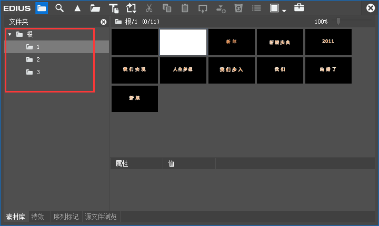Viewport: 379px width, 226px height.
Task: Click the new sequence icon
Action: pos(131,8)
